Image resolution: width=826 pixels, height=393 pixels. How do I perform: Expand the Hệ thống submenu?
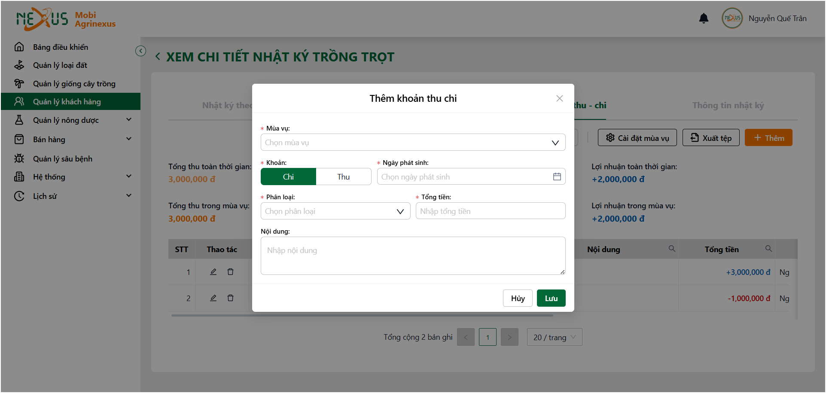click(x=129, y=176)
